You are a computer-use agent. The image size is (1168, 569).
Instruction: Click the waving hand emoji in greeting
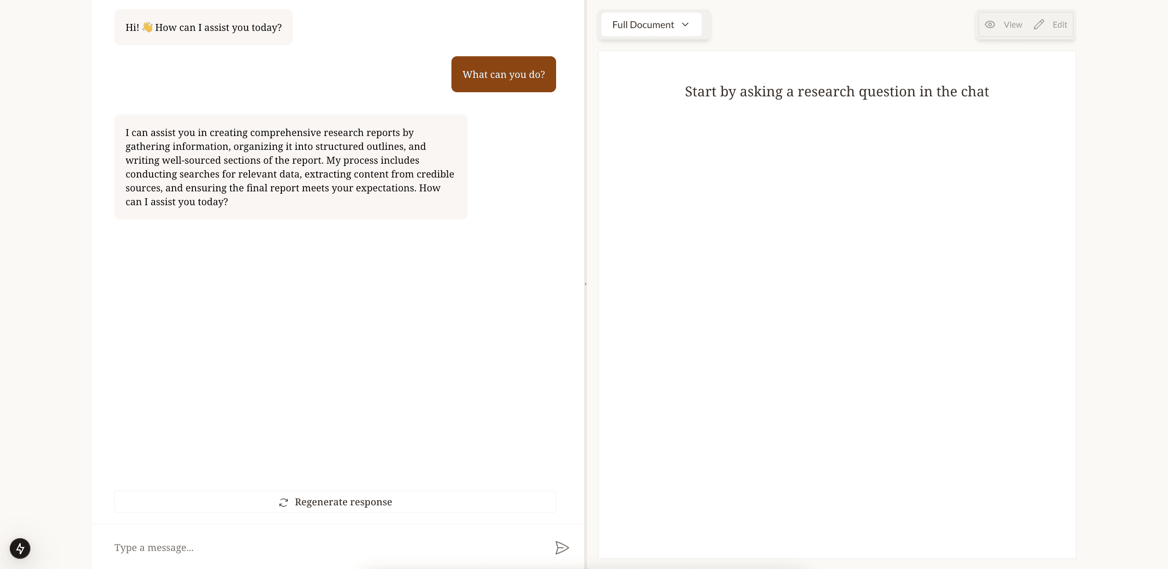pos(147,27)
